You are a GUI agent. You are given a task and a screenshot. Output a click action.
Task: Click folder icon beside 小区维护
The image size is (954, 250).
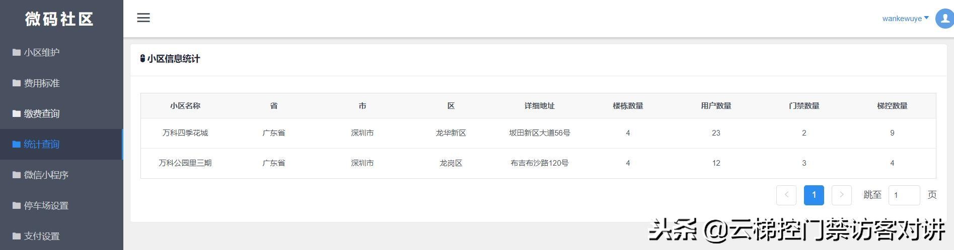click(17, 52)
